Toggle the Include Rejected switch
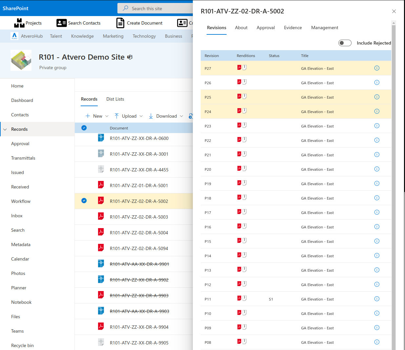Screen dimensions: 405x350 coord(345,43)
